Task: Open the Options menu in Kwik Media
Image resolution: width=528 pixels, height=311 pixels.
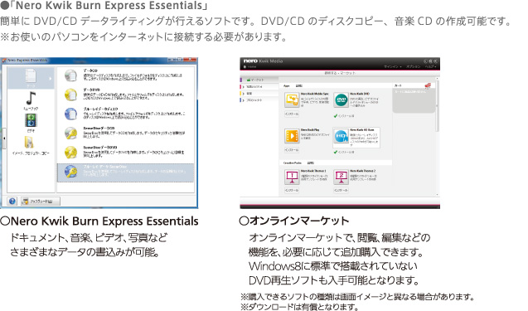Action: pos(413,66)
